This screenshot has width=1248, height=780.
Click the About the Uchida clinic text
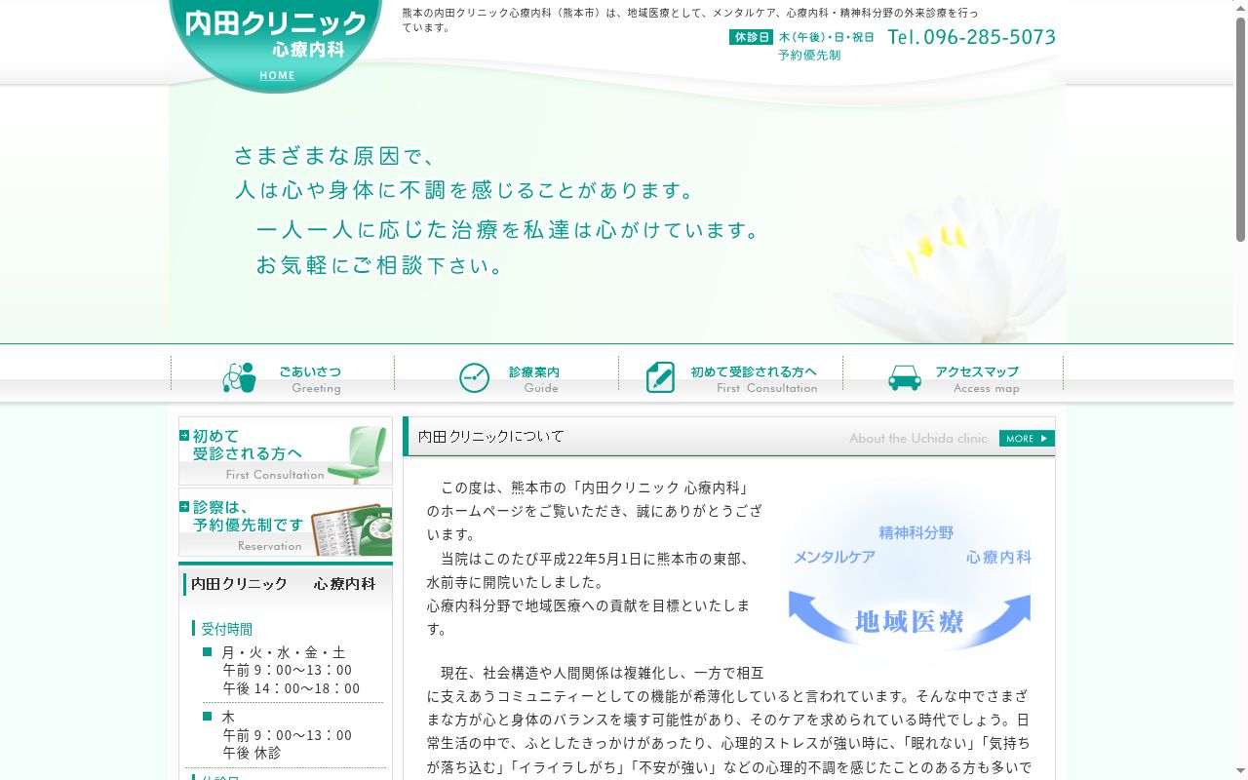[x=918, y=439]
